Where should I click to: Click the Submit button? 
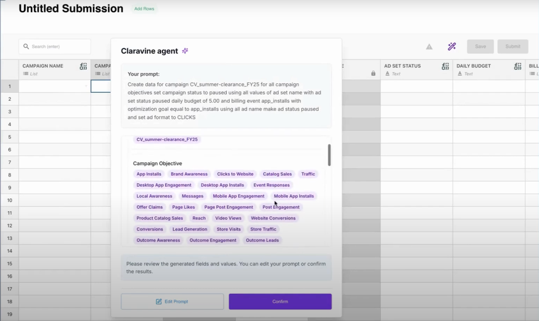click(512, 46)
